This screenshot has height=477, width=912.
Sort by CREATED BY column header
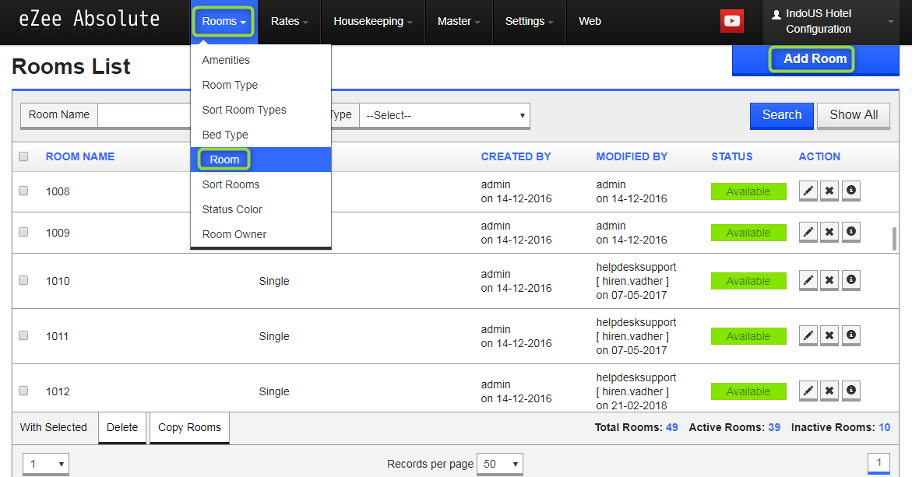point(516,156)
